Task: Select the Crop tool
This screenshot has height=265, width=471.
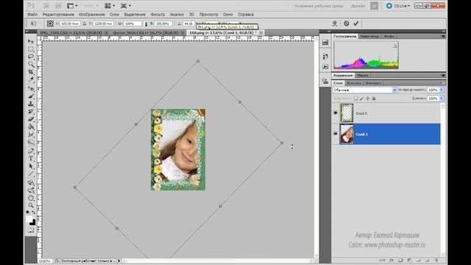Action: (x=31, y=72)
